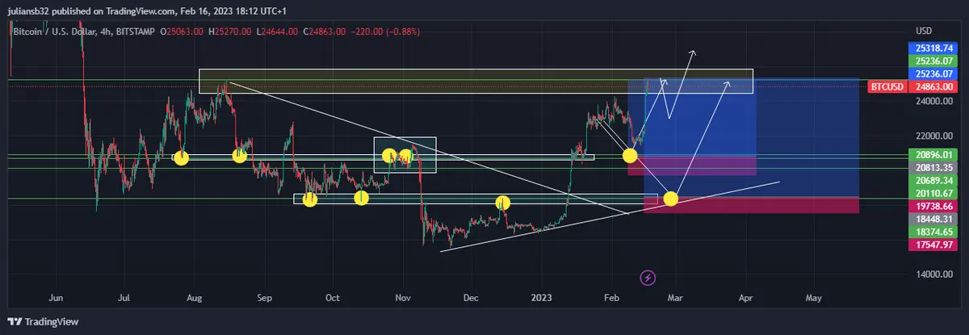
Task: Select the tip of the highest white arrow
Action: click(693, 52)
